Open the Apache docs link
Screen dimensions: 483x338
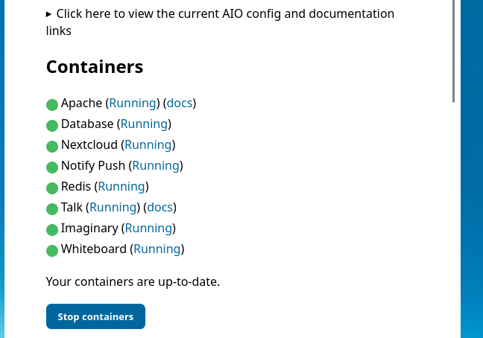(x=180, y=103)
